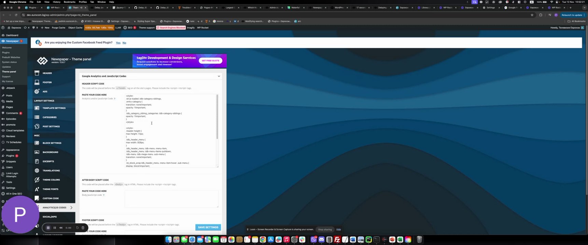Open the Bookmarks menu in menu bar

tap(70, 2)
